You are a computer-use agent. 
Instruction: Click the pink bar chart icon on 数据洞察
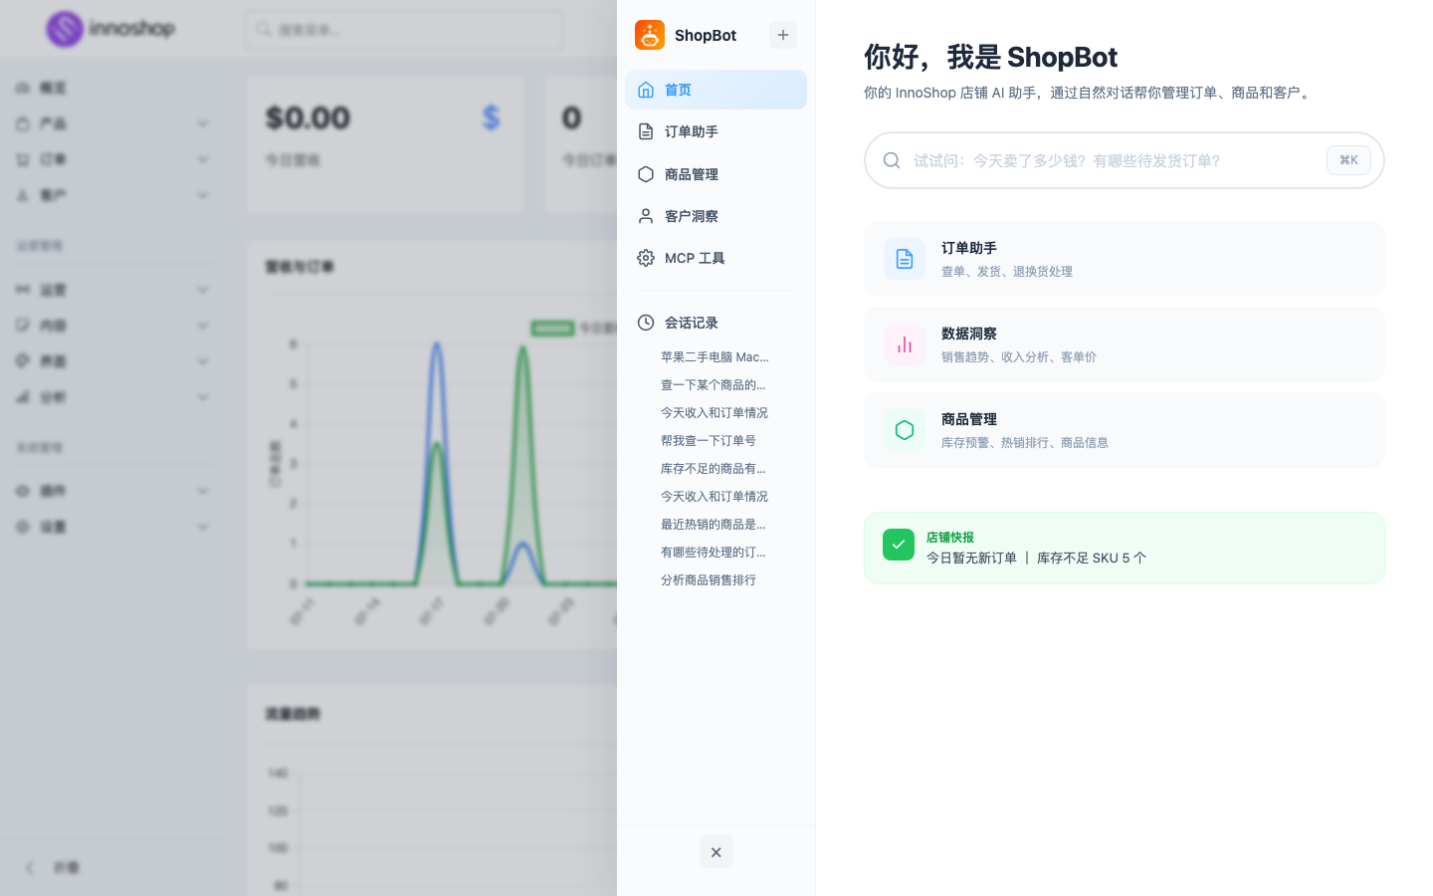coord(905,344)
